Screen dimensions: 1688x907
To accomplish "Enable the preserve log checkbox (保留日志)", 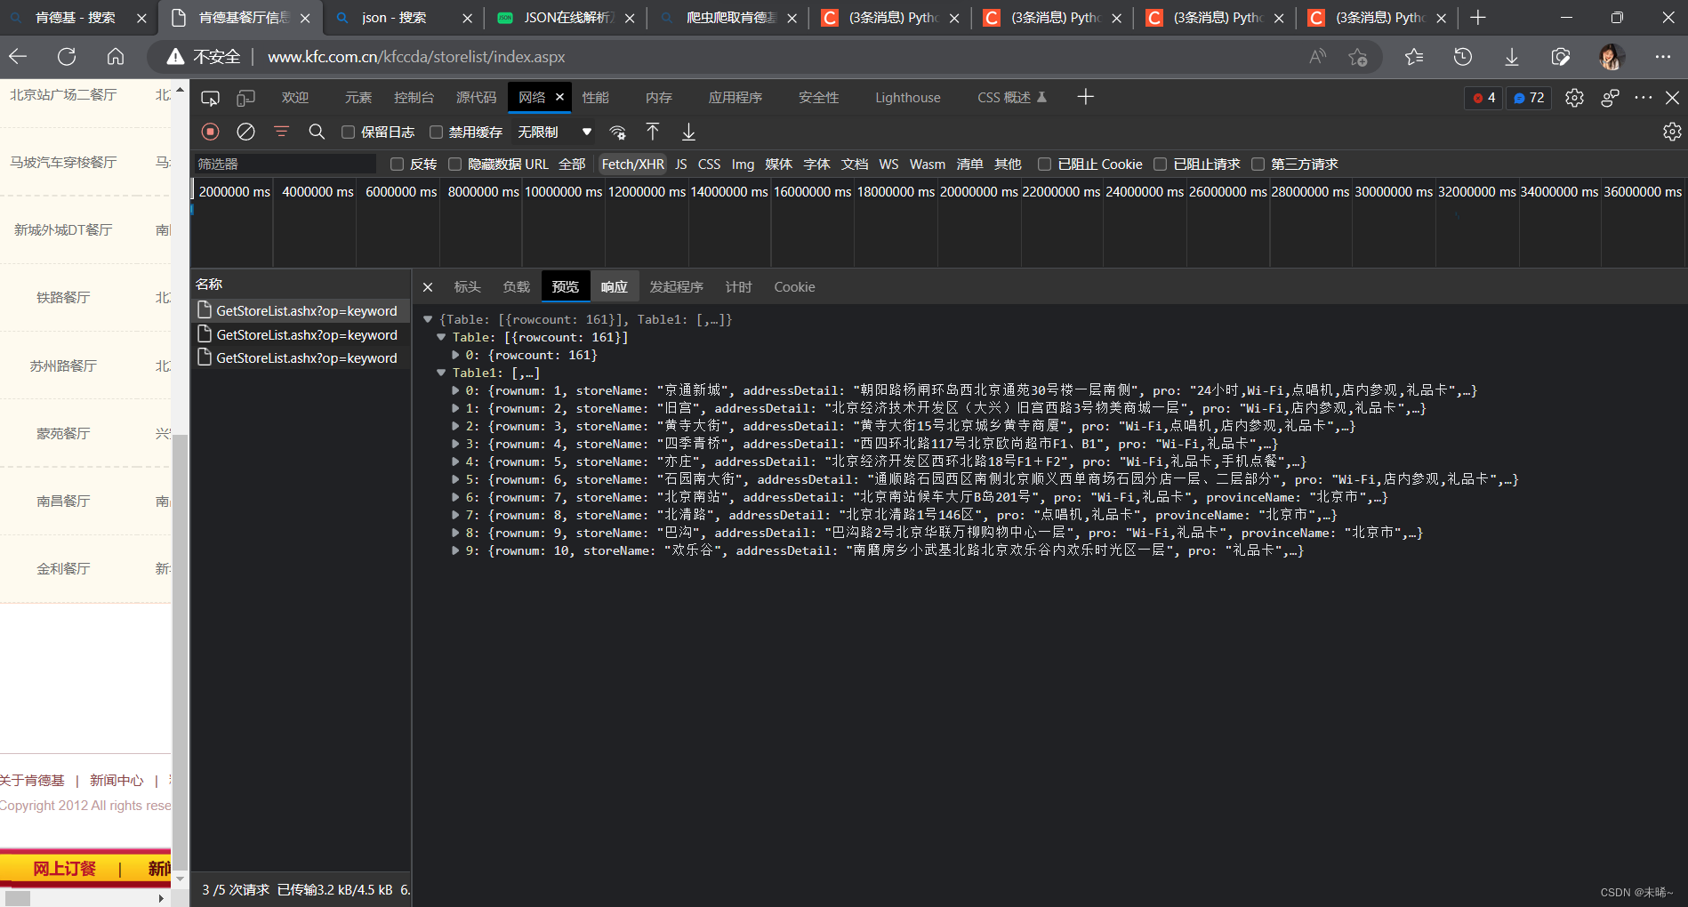I will [x=349, y=132].
